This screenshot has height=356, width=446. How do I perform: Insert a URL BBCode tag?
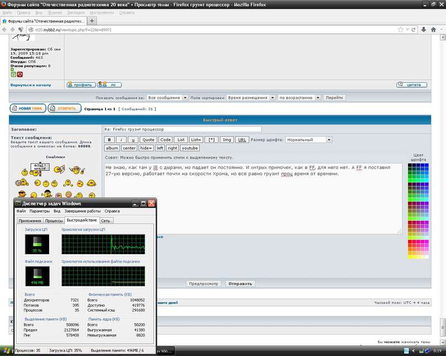(x=242, y=140)
